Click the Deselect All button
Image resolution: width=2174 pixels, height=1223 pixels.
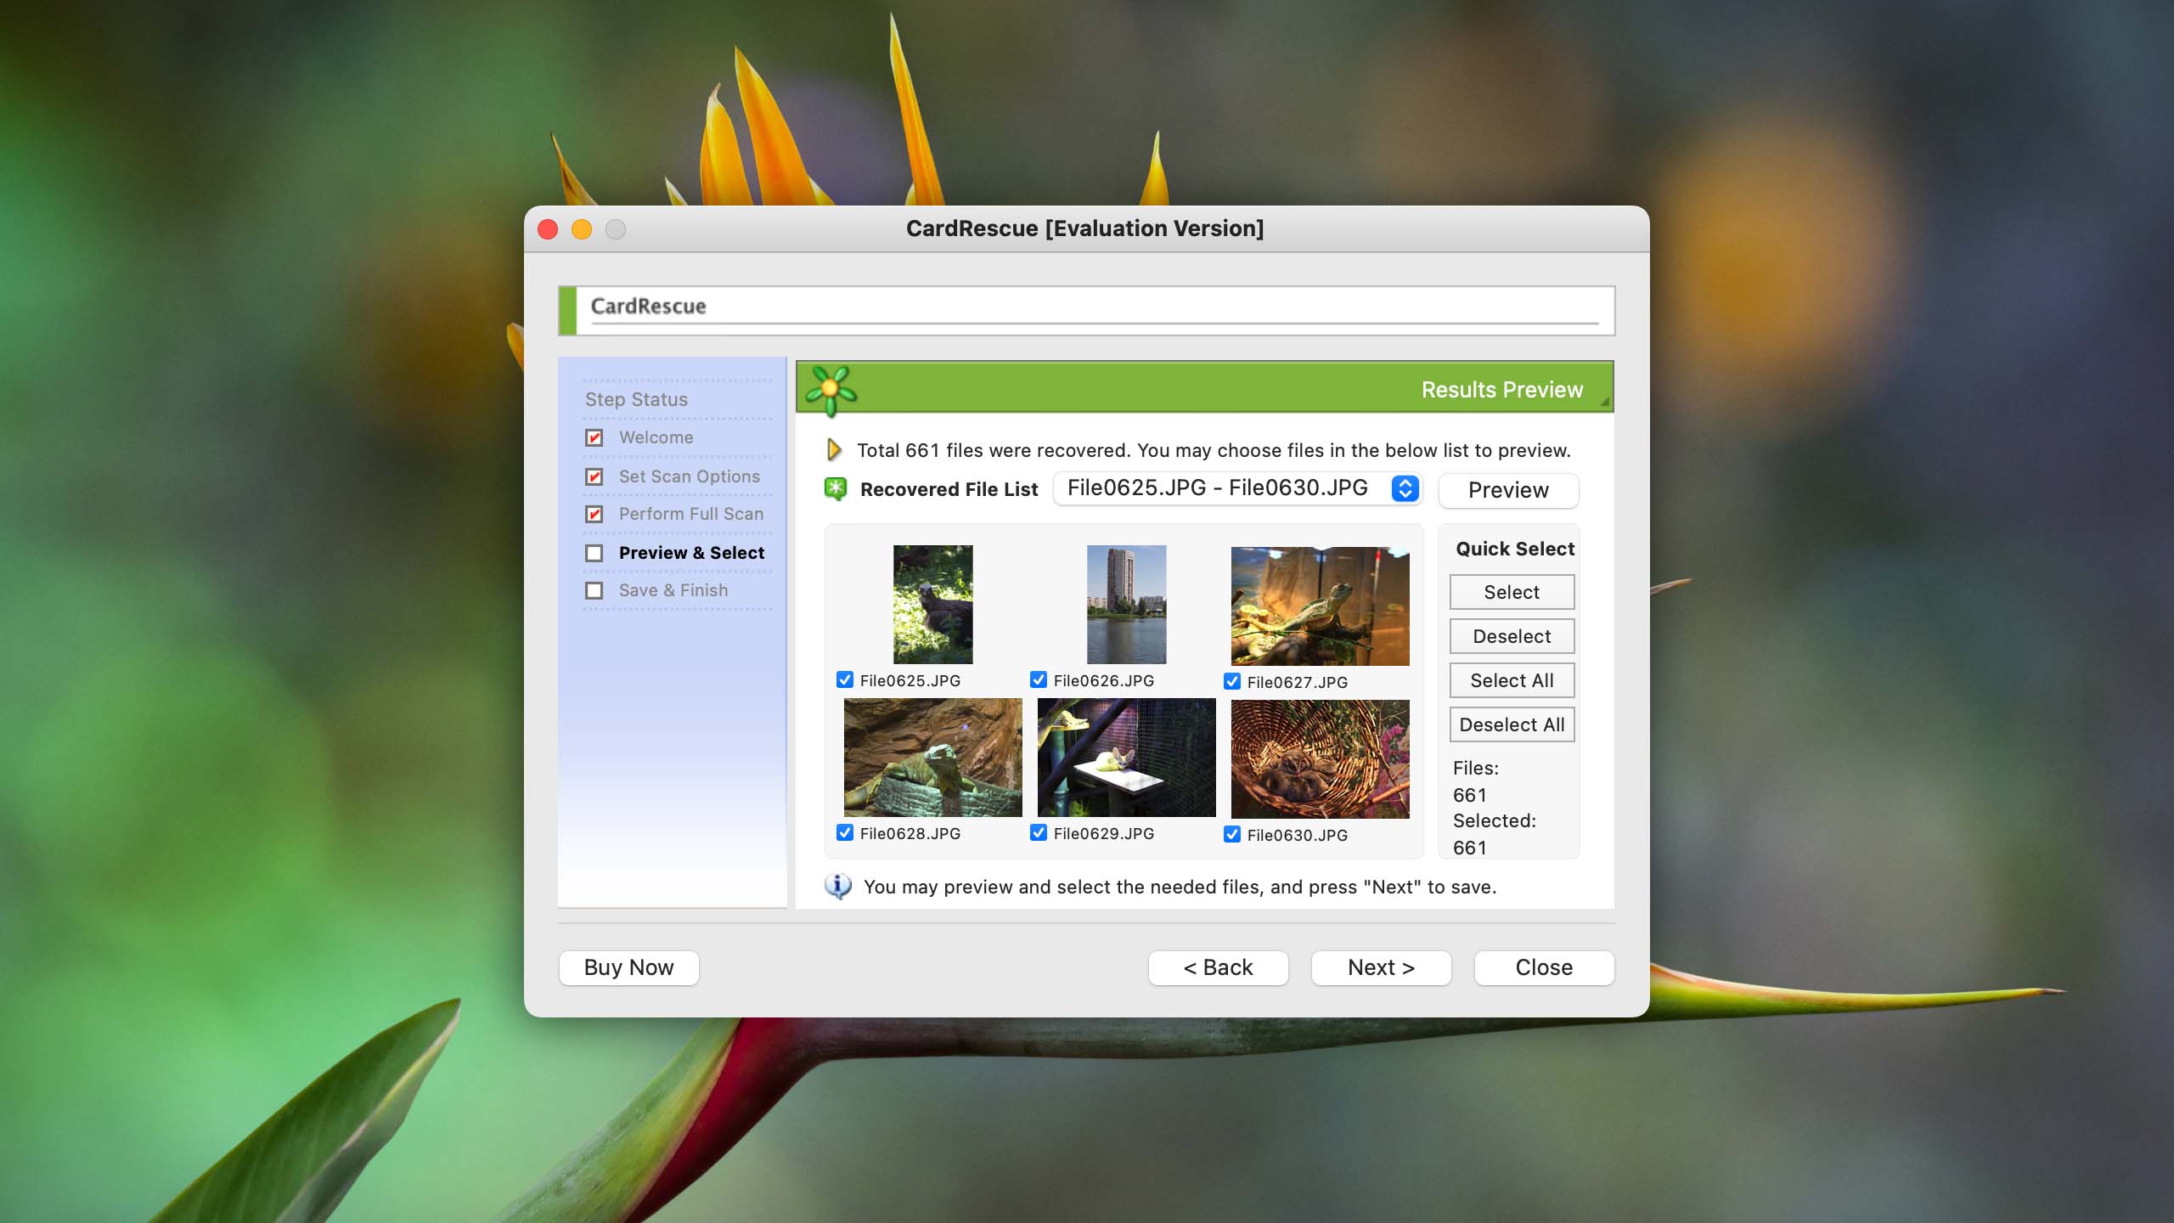(1512, 724)
